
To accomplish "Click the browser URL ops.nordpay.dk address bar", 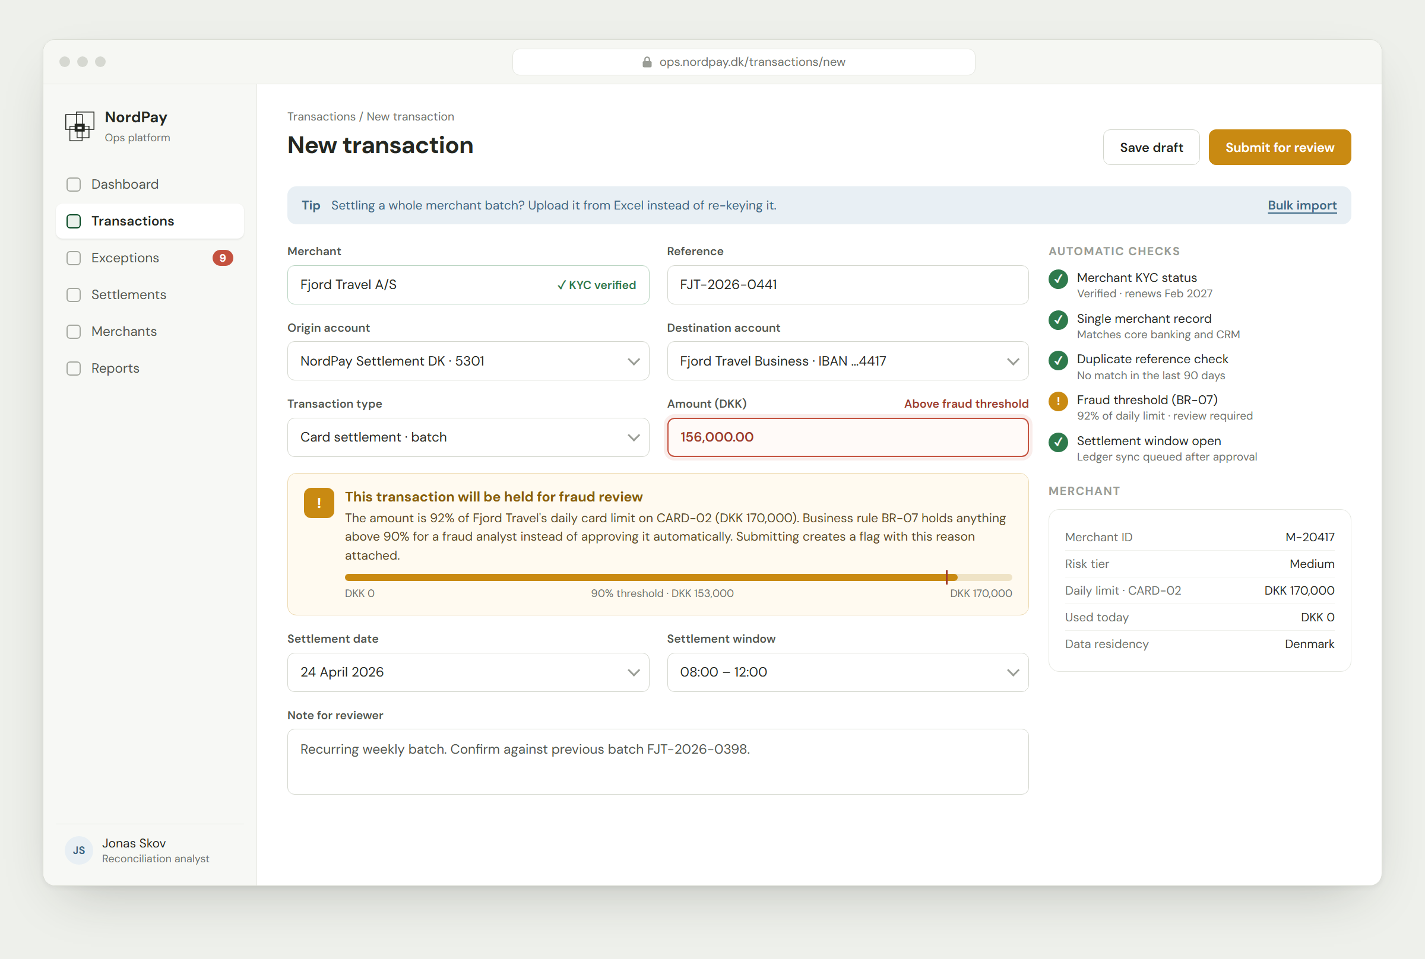I will point(743,62).
